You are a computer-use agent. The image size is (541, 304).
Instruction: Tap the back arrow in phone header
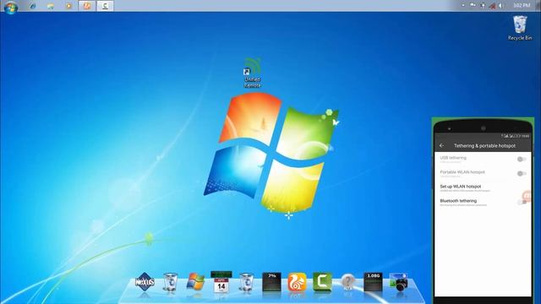point(441,146)
